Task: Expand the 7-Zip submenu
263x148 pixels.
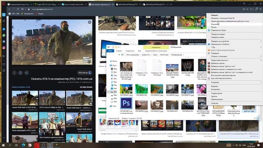Action: pos(234,47)
